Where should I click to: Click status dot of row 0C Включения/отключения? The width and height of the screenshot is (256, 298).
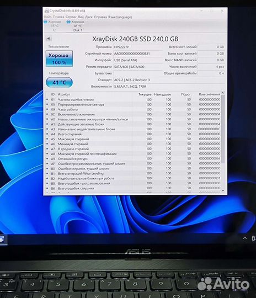click(47, 114)
